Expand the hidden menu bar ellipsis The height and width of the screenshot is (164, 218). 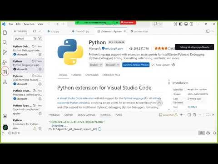pos(49,24)
